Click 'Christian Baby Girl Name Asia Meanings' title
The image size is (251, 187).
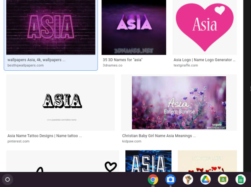click(159, 136)
